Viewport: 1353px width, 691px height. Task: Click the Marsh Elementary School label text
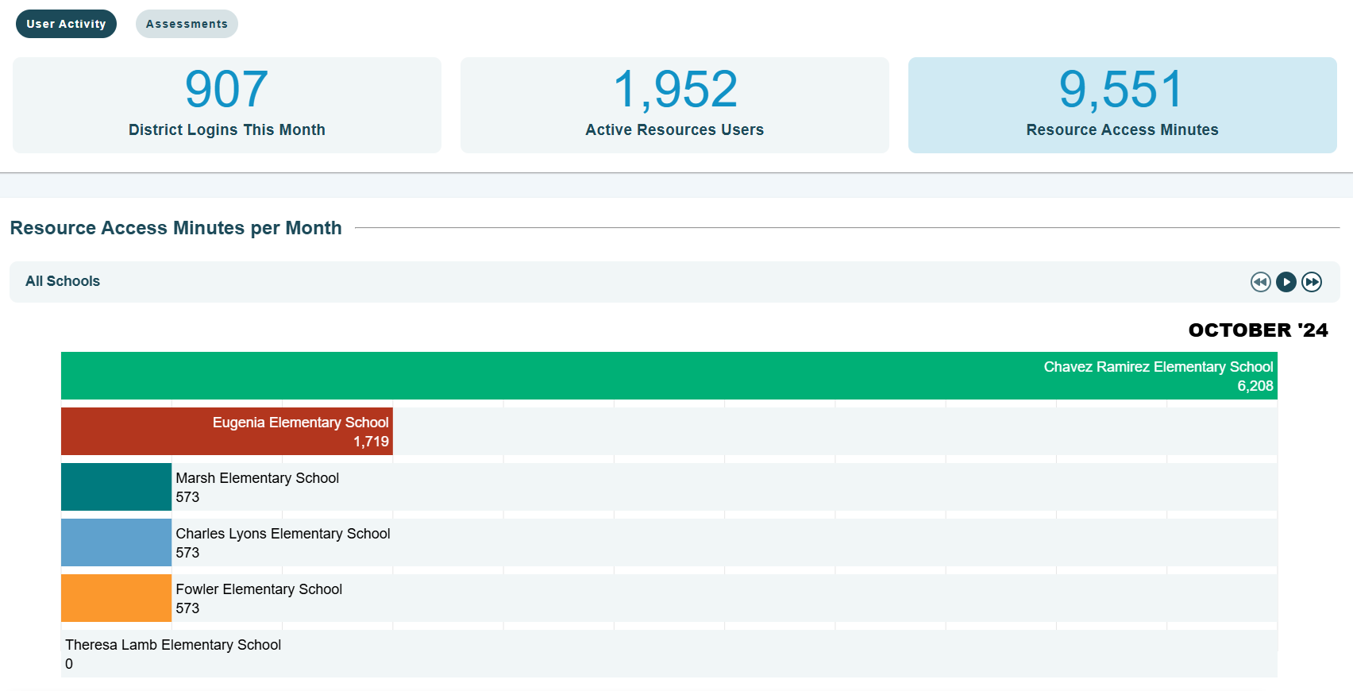[x=257, y=478]
